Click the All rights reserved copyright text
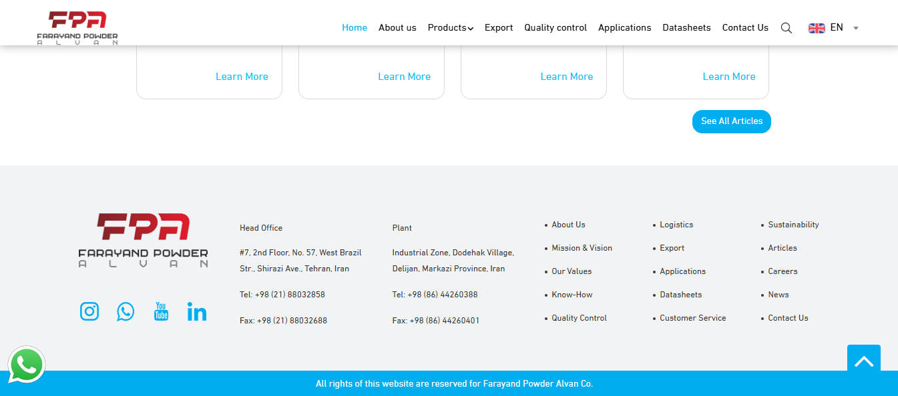This screenshot has height=396, width=898. 454,384
